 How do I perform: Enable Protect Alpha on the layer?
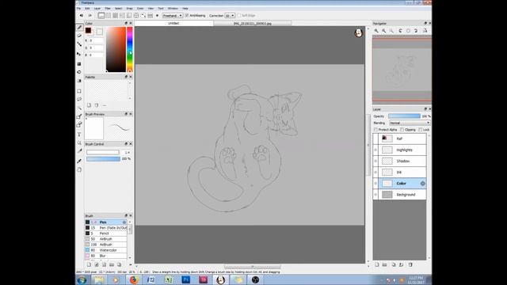coord(375,130)
